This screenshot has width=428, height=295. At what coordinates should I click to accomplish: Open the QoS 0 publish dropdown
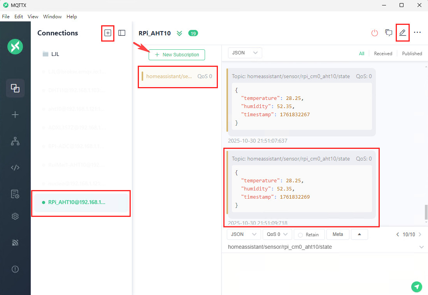click(x=277, y=234)
